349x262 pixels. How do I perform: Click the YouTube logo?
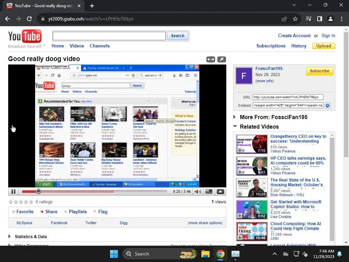click(x=25, y=36)
